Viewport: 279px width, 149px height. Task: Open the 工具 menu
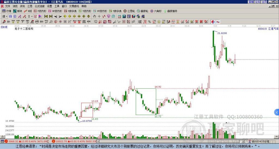click(57, 6)
